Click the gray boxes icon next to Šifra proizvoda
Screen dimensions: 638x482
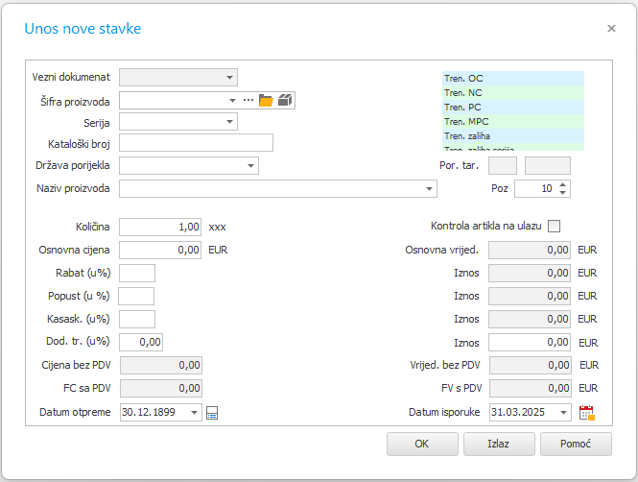tap(285, 100)
